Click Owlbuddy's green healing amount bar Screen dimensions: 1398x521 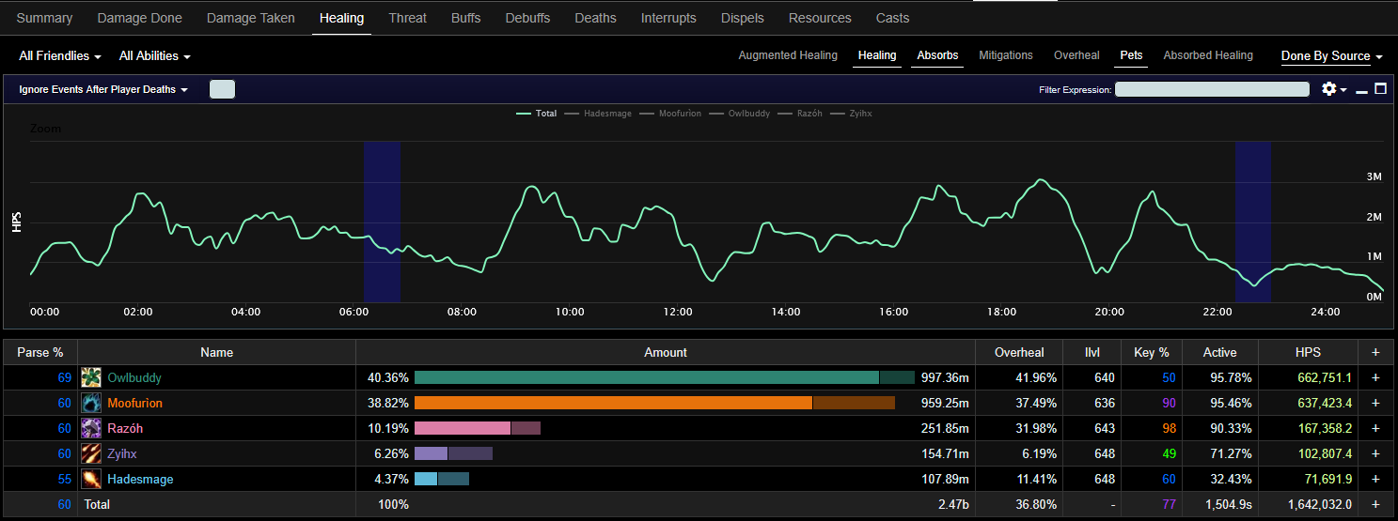click(647, 377)
